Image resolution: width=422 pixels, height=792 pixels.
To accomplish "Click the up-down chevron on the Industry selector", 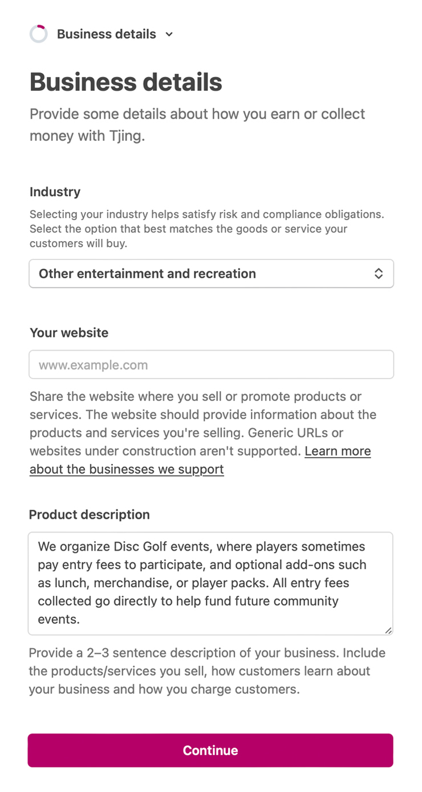I will tap(379, 273).
